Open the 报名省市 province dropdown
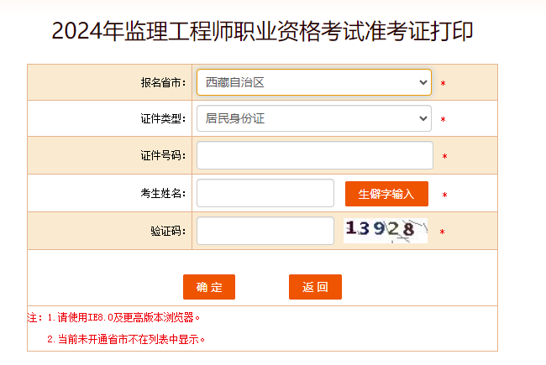Screen dimensions: 546x365 [313, 82]
